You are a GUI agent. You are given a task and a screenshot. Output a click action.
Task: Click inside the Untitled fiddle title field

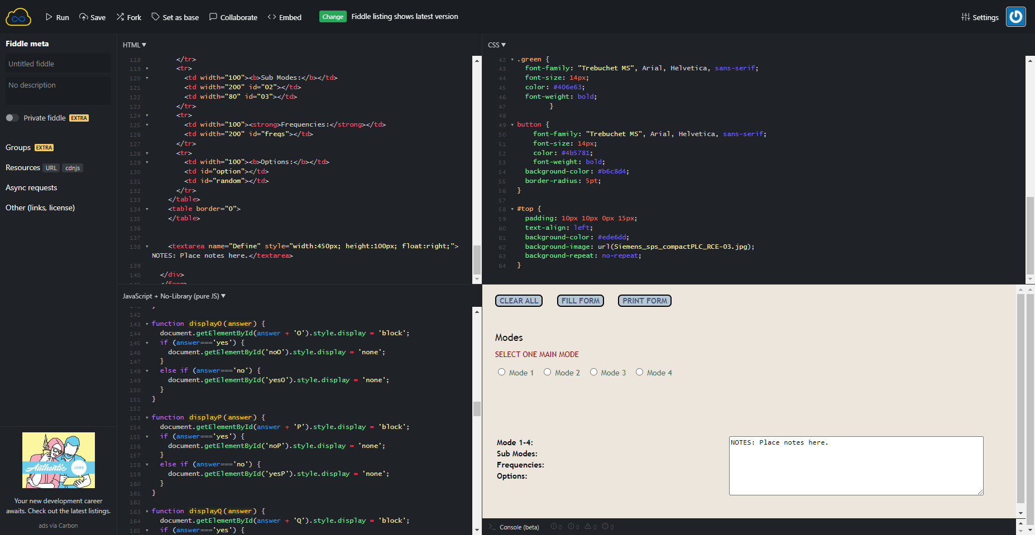58,64
